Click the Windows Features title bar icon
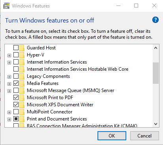Viewport: 163px width, 145px height. pyautogui.click(x=7, y=6)
